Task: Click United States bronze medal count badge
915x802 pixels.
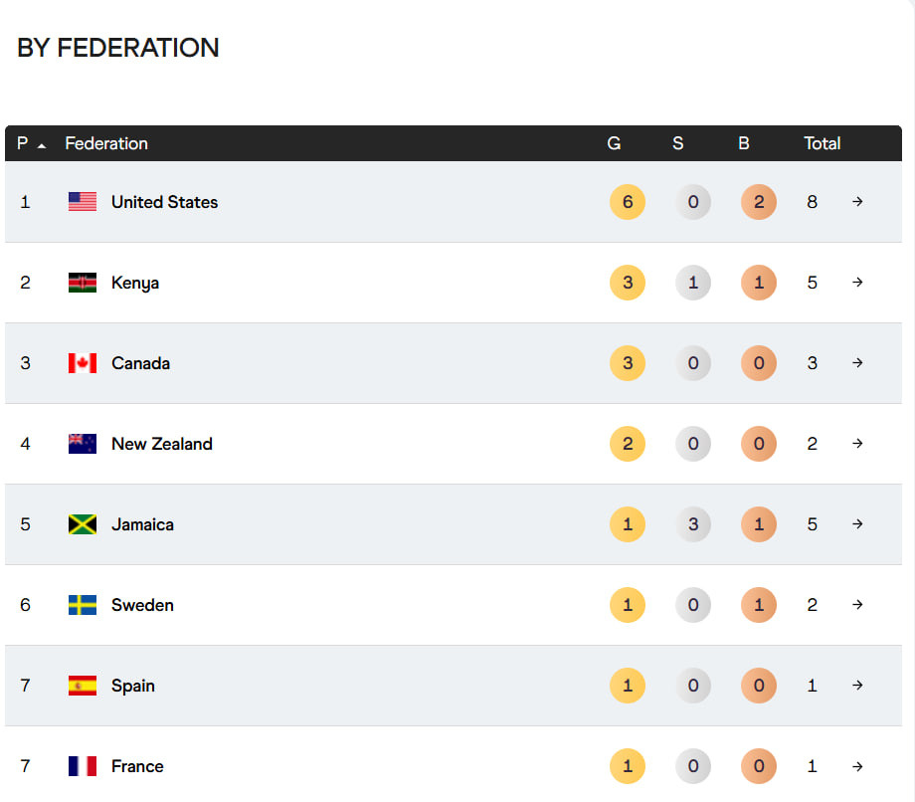Action: [x=759, y=202]
